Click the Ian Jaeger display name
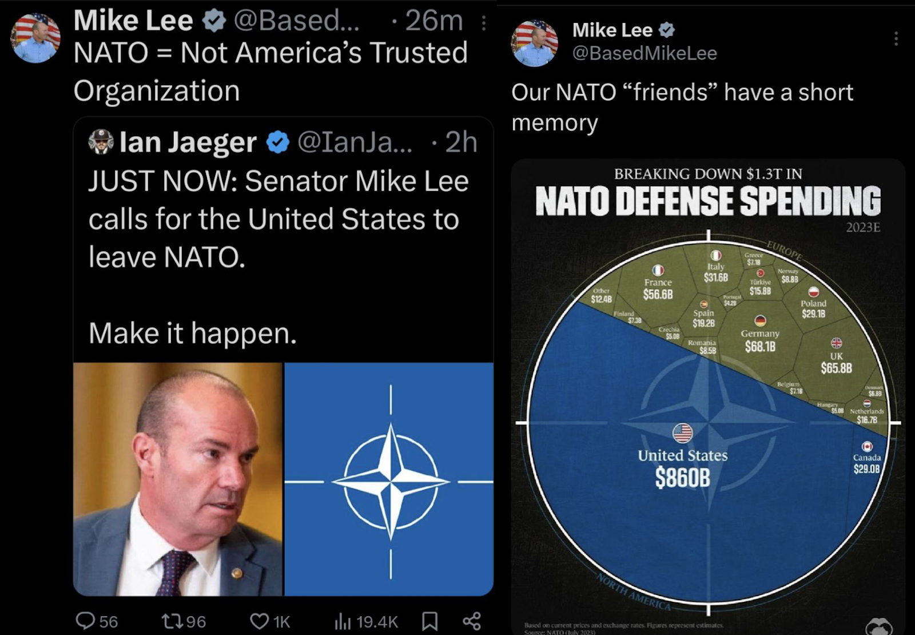The width and height of the screenshot is (915, 635). tap(188, 142)
